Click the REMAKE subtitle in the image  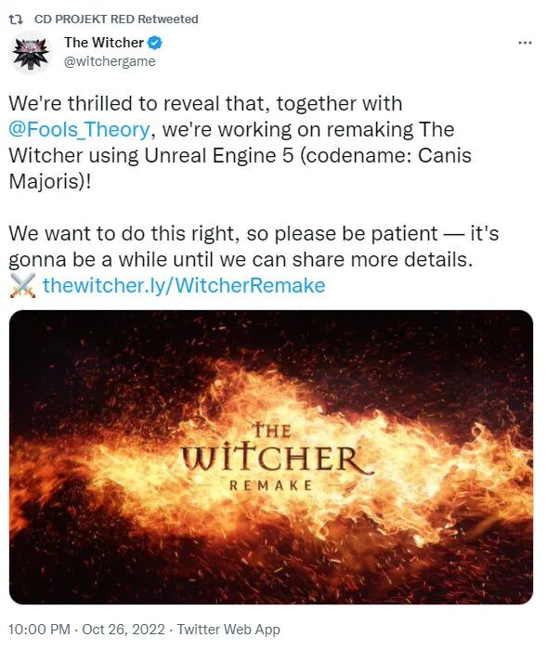pyautogui.click(x=270, y=485)
